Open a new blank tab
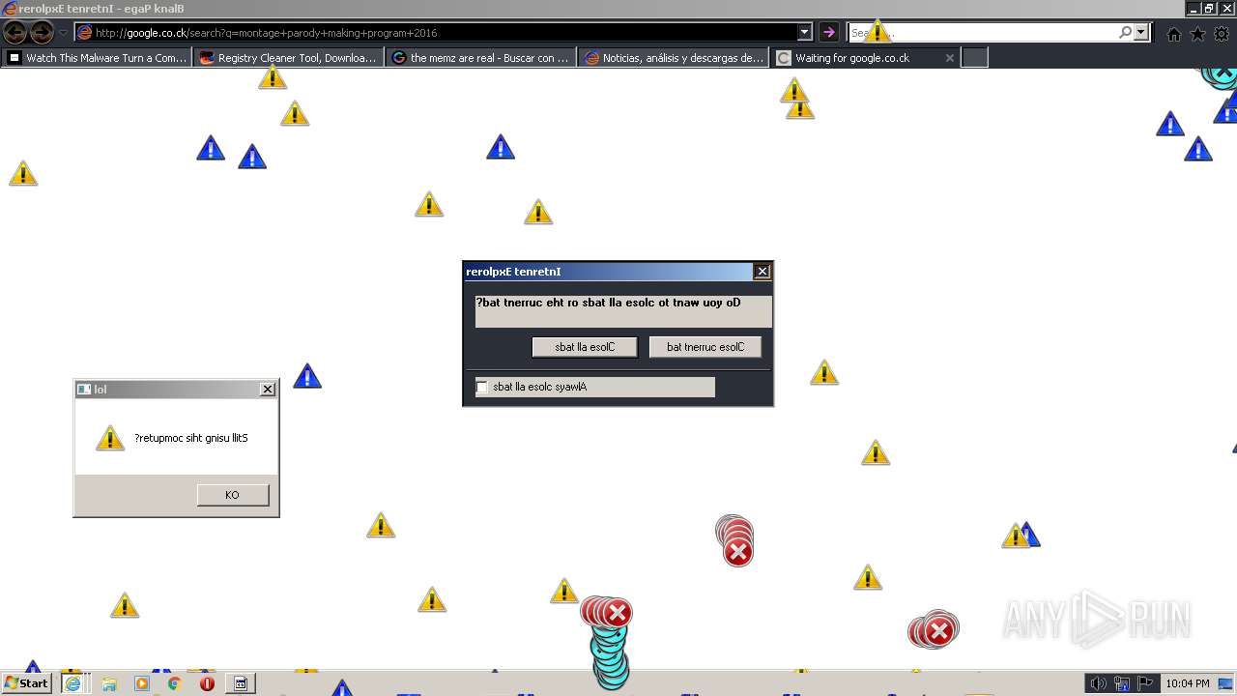The image size is (1237, 696). pos(975,58)
